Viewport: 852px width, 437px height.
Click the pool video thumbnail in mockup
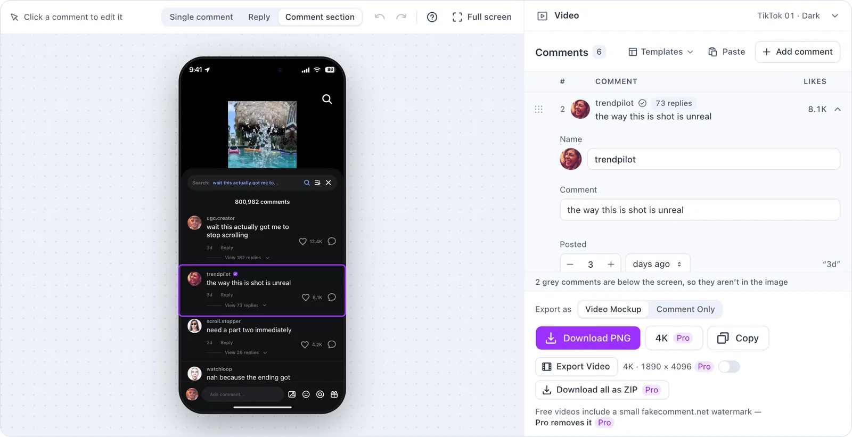point(262,135)
